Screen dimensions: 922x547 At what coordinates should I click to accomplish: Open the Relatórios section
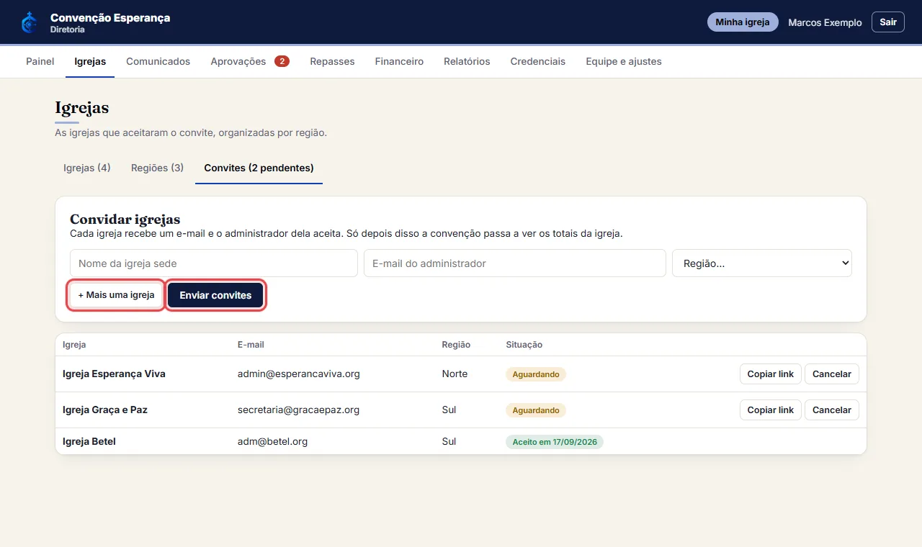(x=467, y=61)
